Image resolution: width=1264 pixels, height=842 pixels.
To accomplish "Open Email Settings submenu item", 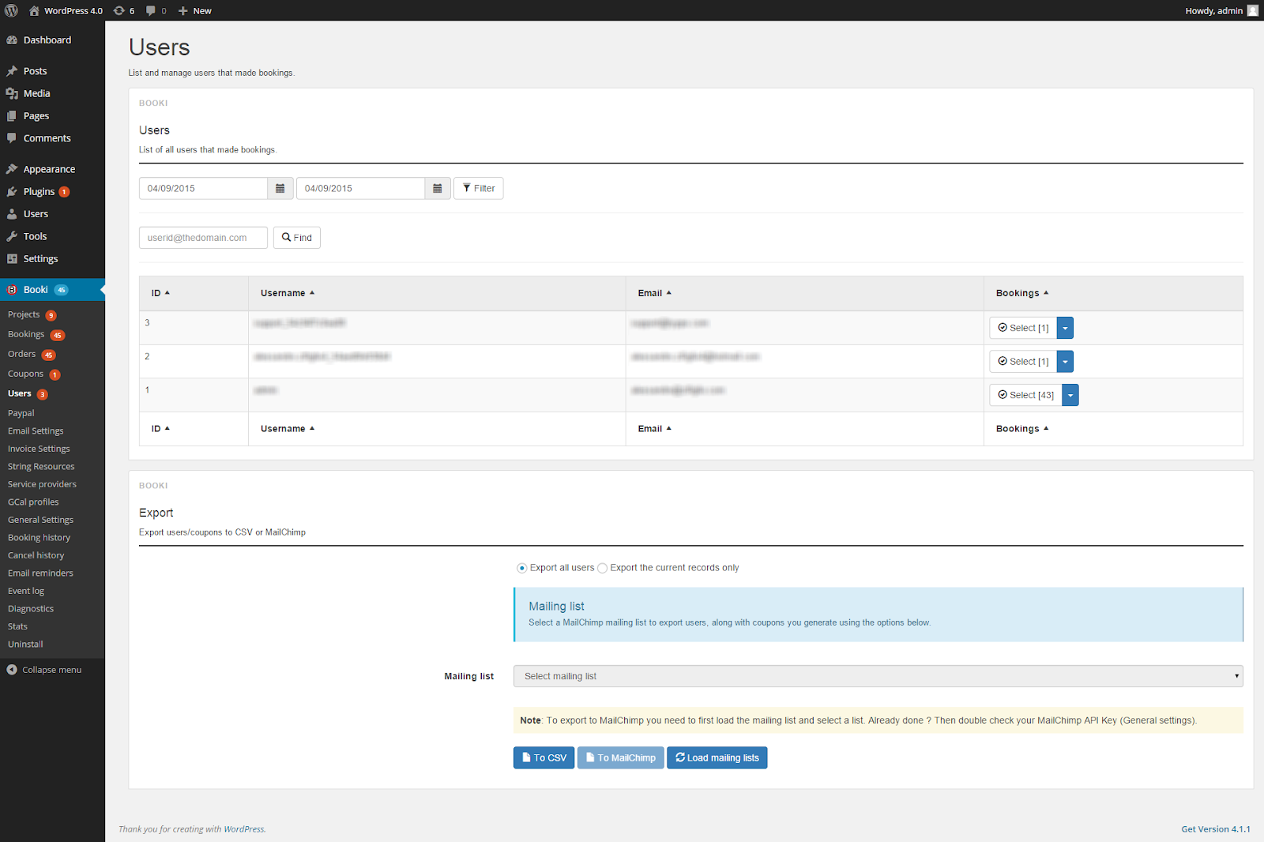I will [x=36, y=431].
